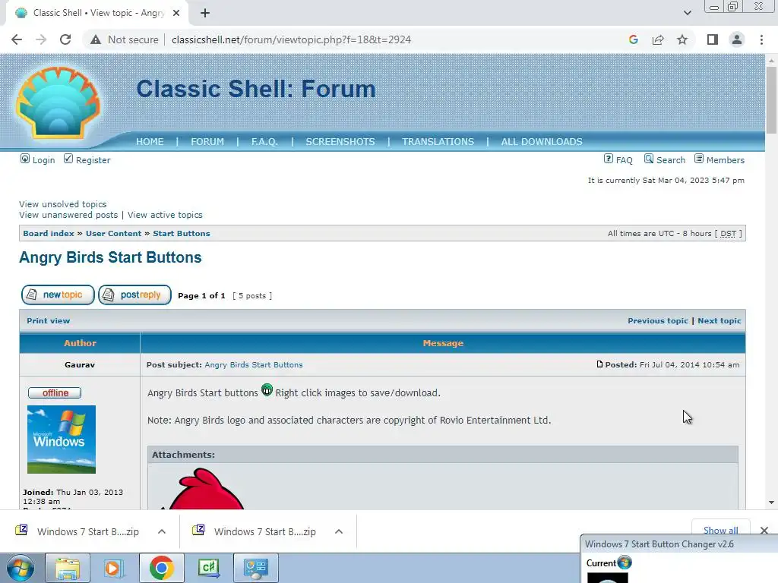Expand options for first zip download

(162, 531)
